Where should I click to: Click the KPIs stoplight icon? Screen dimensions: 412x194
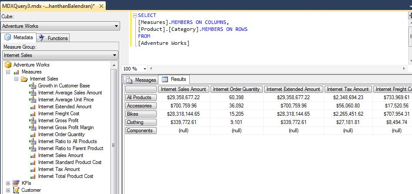(x=16, y=183)
